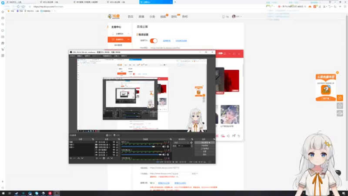This screenshot has width=348, height=196.
Task: Open user account dropdown arrow in header
Action: [x=241, y=17]
